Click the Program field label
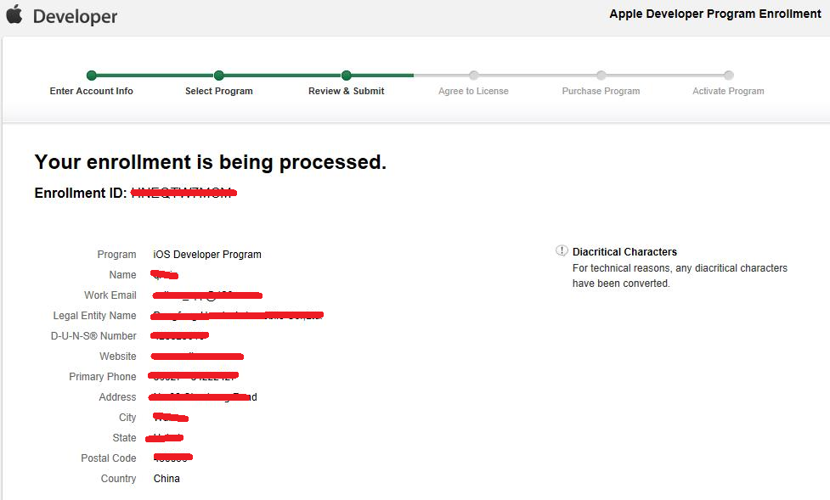Image resolution: width=830 pixels, height=500 pixels. pos(116,255)
